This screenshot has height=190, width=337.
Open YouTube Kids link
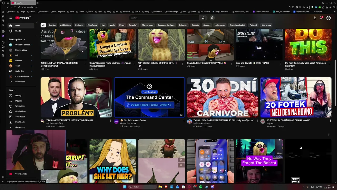(21, 174)
